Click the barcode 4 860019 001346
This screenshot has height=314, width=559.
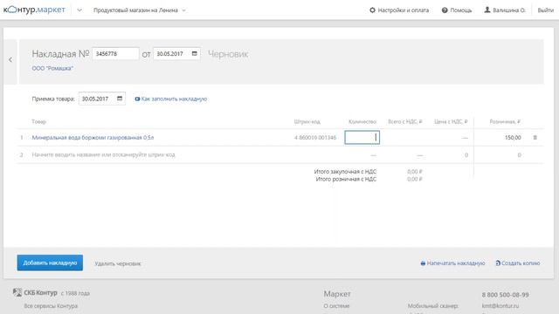[315, 138]
